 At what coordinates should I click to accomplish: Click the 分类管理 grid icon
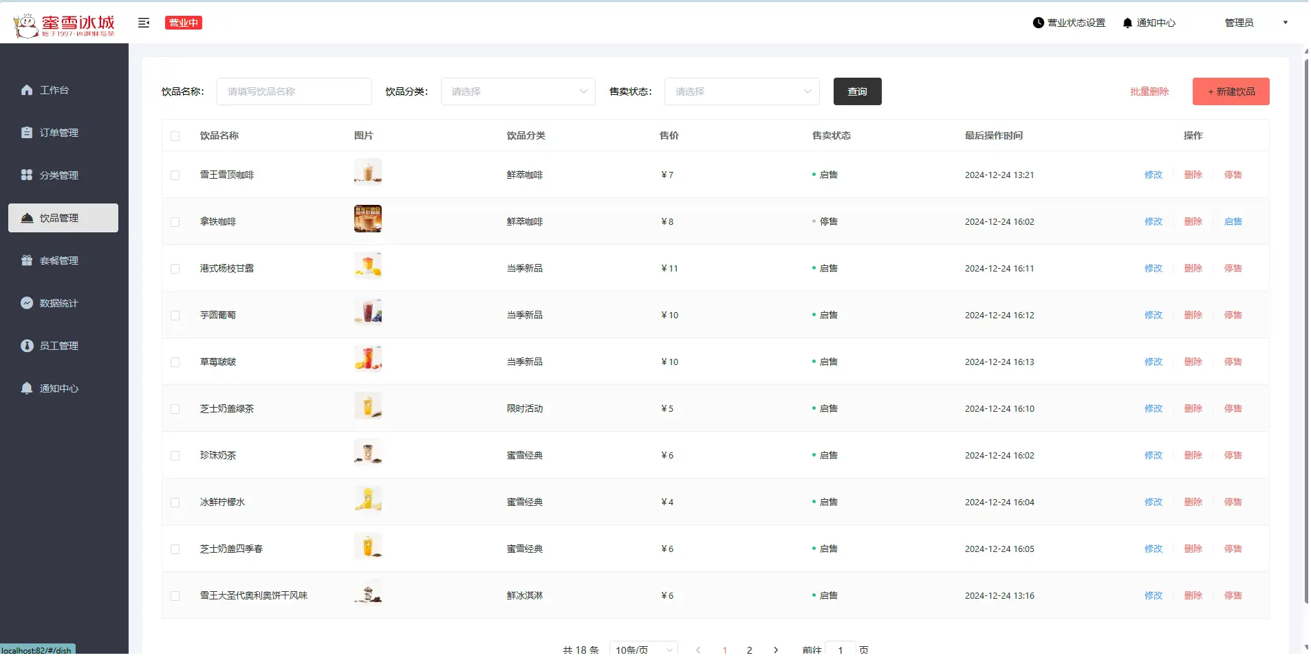pos(27,175)
